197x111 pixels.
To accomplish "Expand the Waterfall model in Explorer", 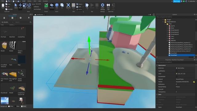I will pos(167,40).
